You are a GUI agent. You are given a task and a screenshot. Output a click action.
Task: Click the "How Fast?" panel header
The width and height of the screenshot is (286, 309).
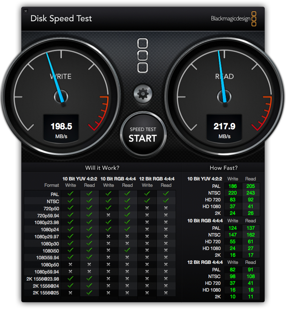point(224,168)
